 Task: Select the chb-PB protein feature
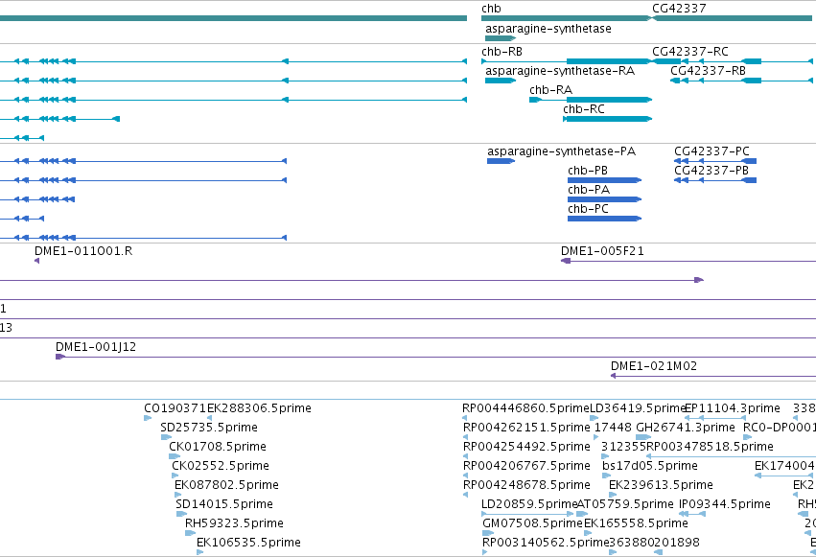pos(604,180)
